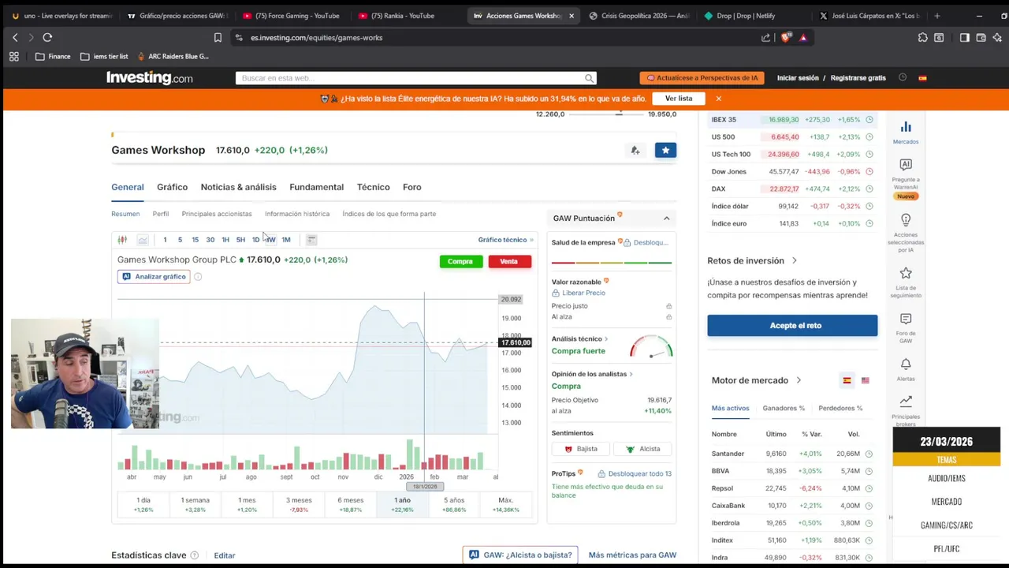The image size is (1009, 568).
Task: Select the 3 meses period
Action: pyautogui.click(x=299, y=504)
